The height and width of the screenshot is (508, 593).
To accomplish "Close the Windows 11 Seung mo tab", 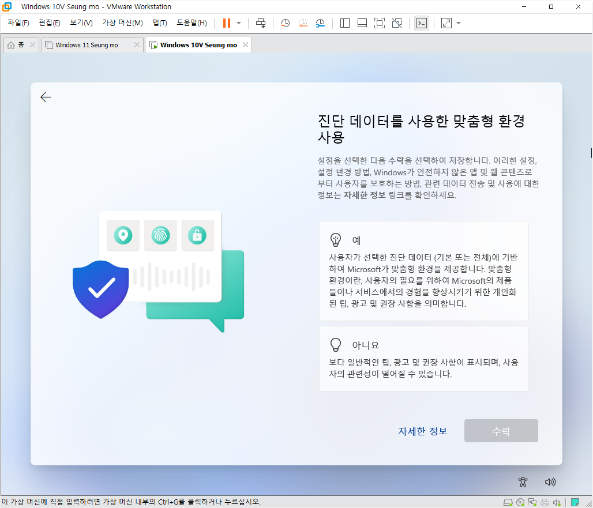I will [137, 45].
